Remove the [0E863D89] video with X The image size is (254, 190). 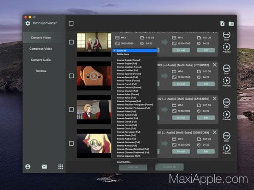(x=215, y=132)
